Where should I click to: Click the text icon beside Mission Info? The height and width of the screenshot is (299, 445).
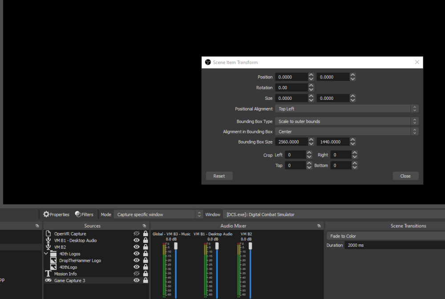(x=49, y=274)
